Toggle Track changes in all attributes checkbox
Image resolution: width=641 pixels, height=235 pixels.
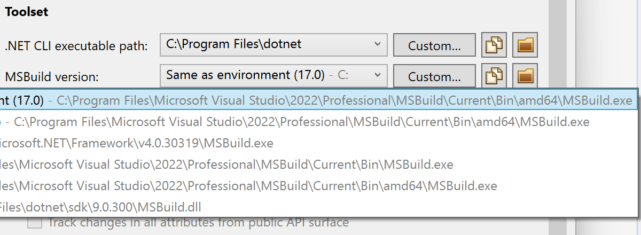click(35, 223)
